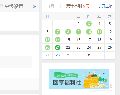
Task: Click the 去开宝箱 link
Action: [105, 6]
